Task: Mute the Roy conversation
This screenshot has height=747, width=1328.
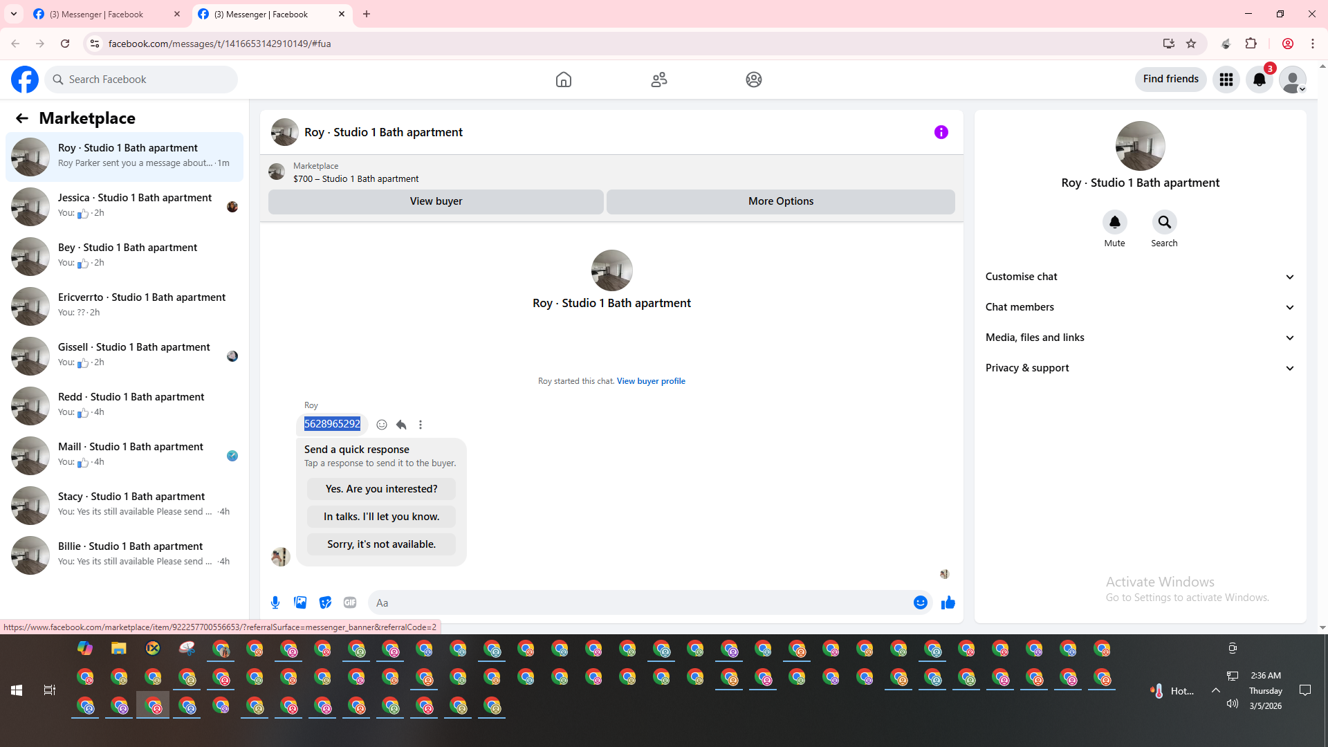Action: point(1115,222)
